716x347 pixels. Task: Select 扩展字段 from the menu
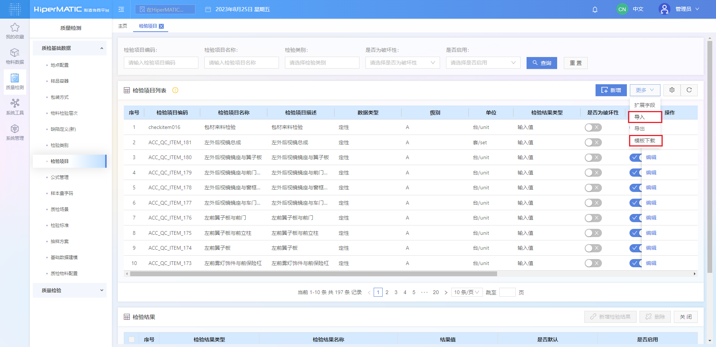tap(645, 105)
